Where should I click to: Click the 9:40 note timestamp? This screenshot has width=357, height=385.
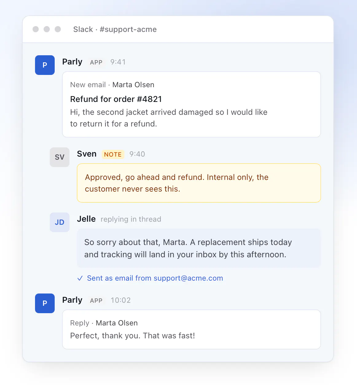(x=137, y=154)
